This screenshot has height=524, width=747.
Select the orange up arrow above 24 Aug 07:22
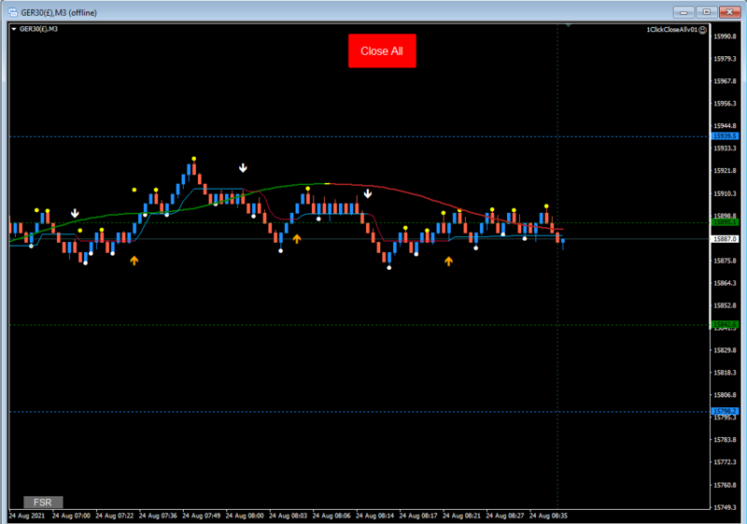coord(134,261)
